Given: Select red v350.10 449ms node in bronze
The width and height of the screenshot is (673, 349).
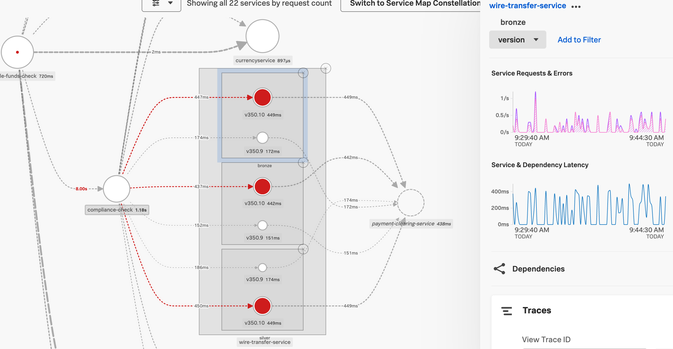Looking at the screenshot, I should click(x=262, y=98).
